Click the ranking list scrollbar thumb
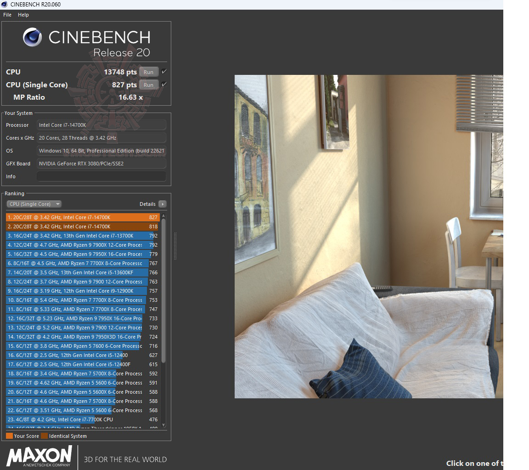The height and width of the screenshot is (470, 529). 163,290
